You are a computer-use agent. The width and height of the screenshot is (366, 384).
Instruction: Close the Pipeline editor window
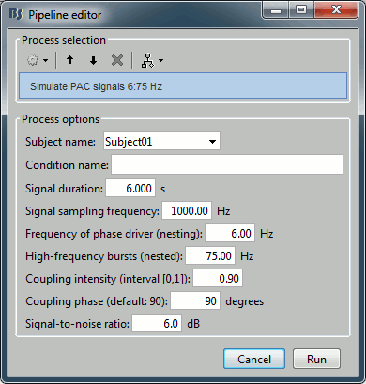pos(336,10)
